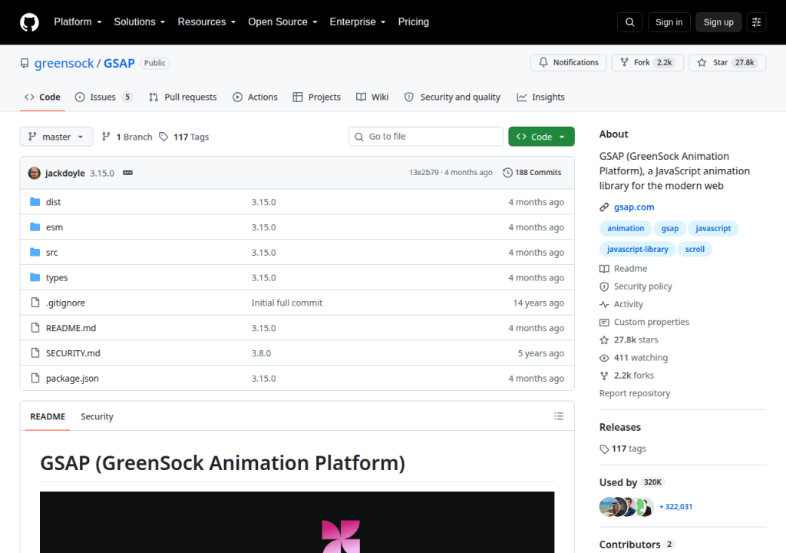Focus the Go to file search field

click(425, 137)
